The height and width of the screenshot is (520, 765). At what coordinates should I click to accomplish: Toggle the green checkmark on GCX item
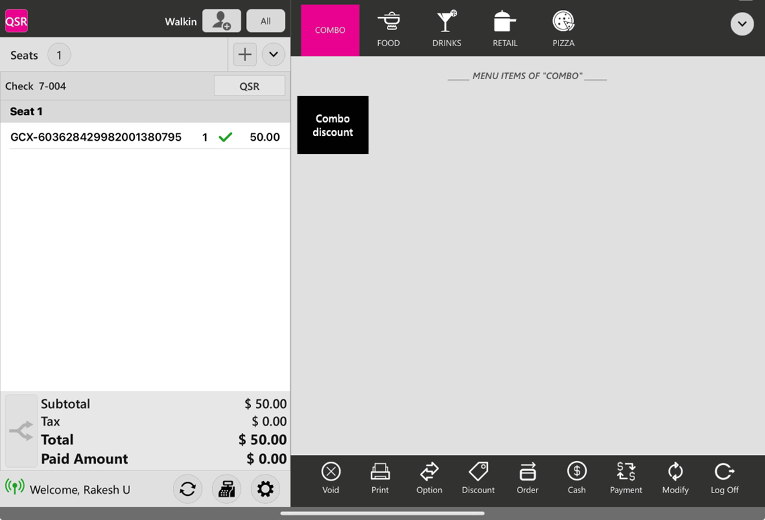pos(225,137)
